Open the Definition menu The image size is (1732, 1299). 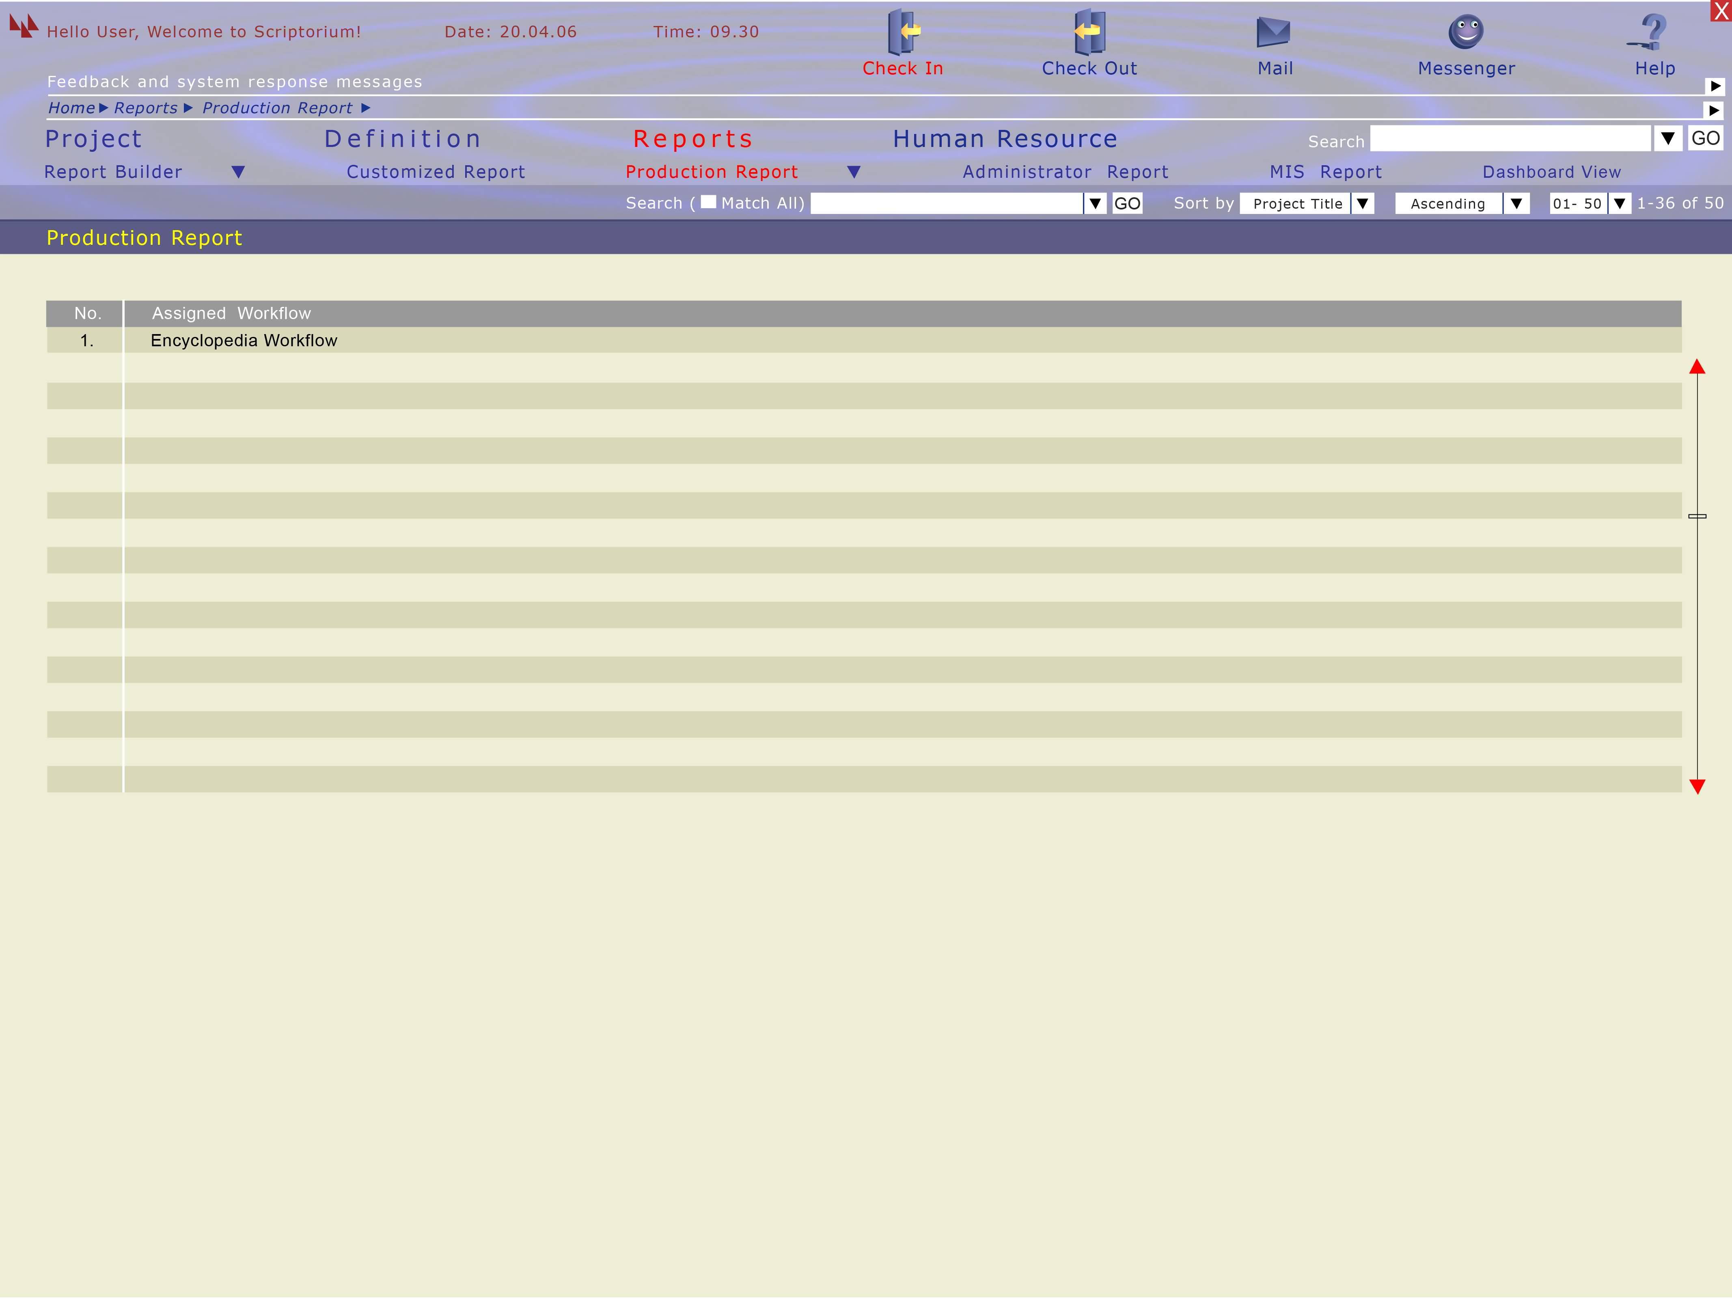pyautogui.click(x=403, y=138)
